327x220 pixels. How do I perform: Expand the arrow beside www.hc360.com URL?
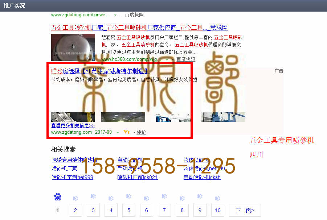(x=167, y=59)
